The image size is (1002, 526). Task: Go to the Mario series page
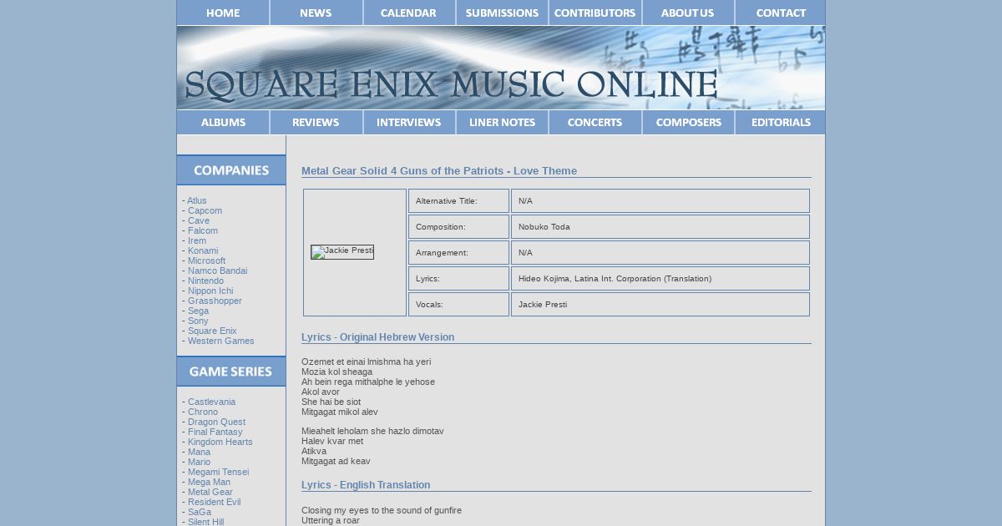(199, 462)
